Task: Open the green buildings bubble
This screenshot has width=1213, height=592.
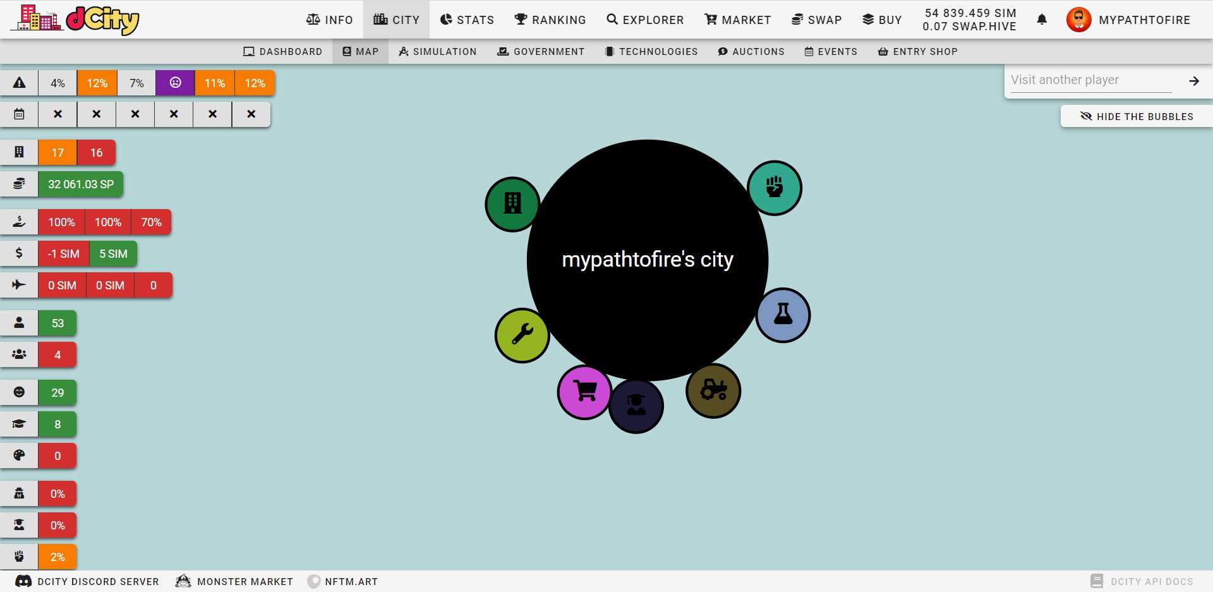Action: (512, 204)
